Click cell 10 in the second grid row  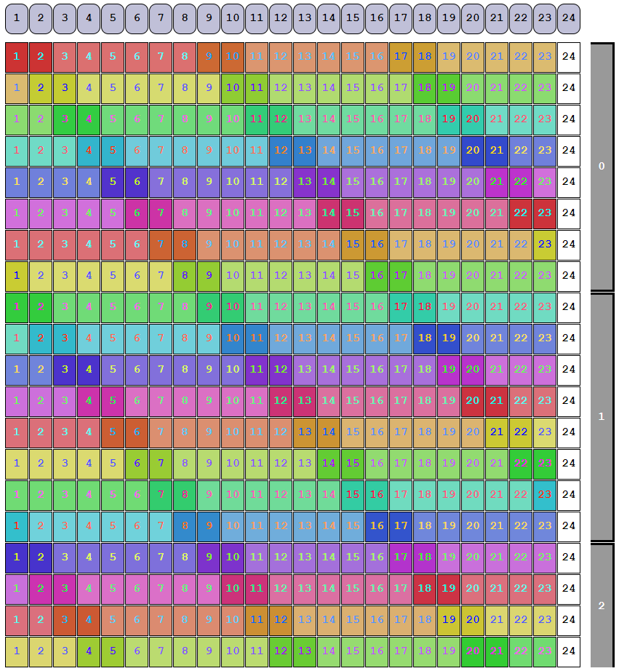[233, 88]
